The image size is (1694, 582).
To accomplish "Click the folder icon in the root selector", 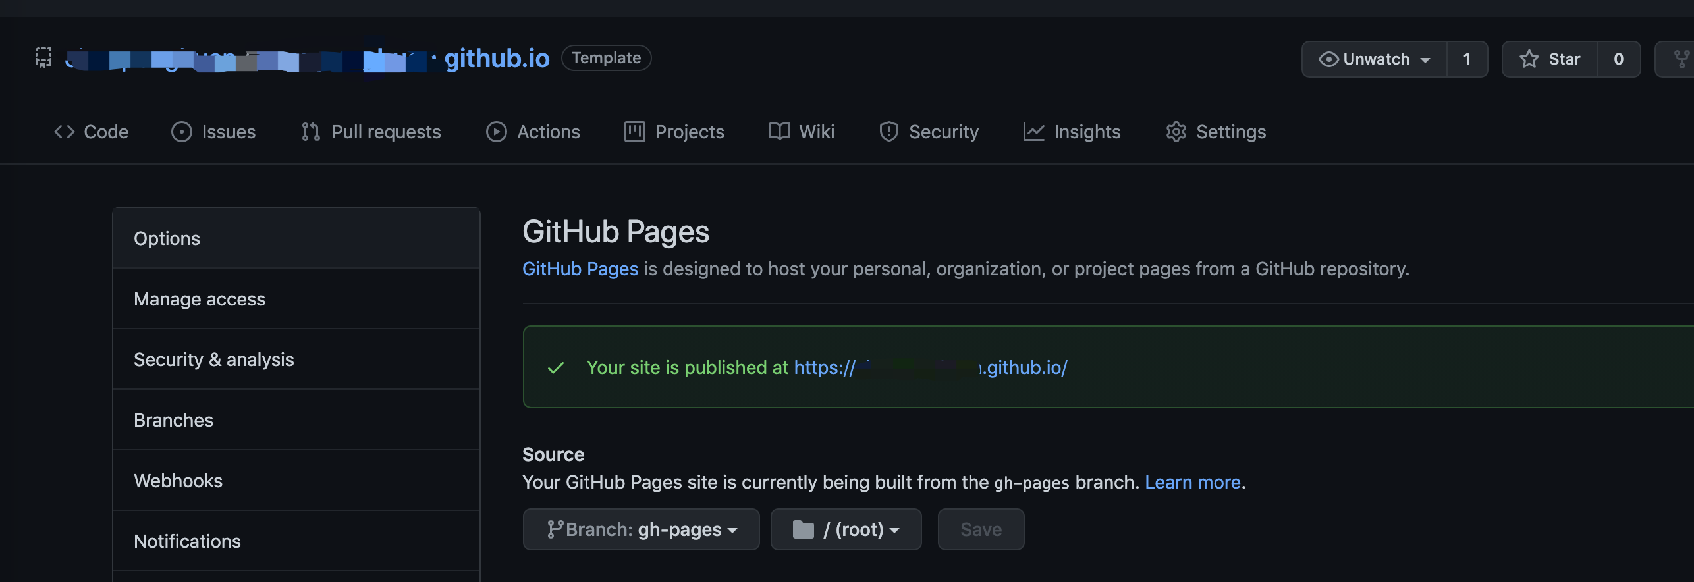I will tap(803, 529).
